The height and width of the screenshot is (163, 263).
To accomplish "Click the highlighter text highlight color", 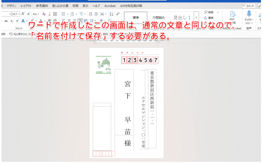I will [32, 21].
